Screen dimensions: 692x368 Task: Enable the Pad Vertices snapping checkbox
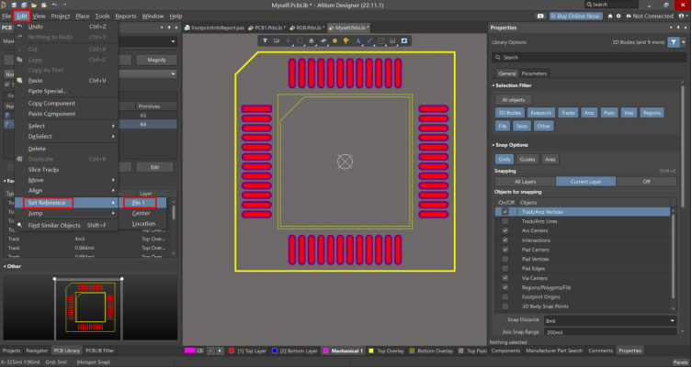(x=505, y=259)
